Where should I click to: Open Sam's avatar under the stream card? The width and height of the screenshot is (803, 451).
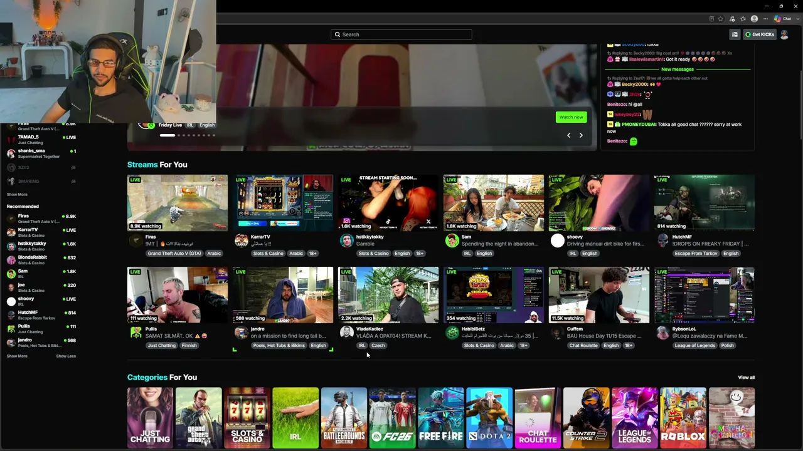452,241
